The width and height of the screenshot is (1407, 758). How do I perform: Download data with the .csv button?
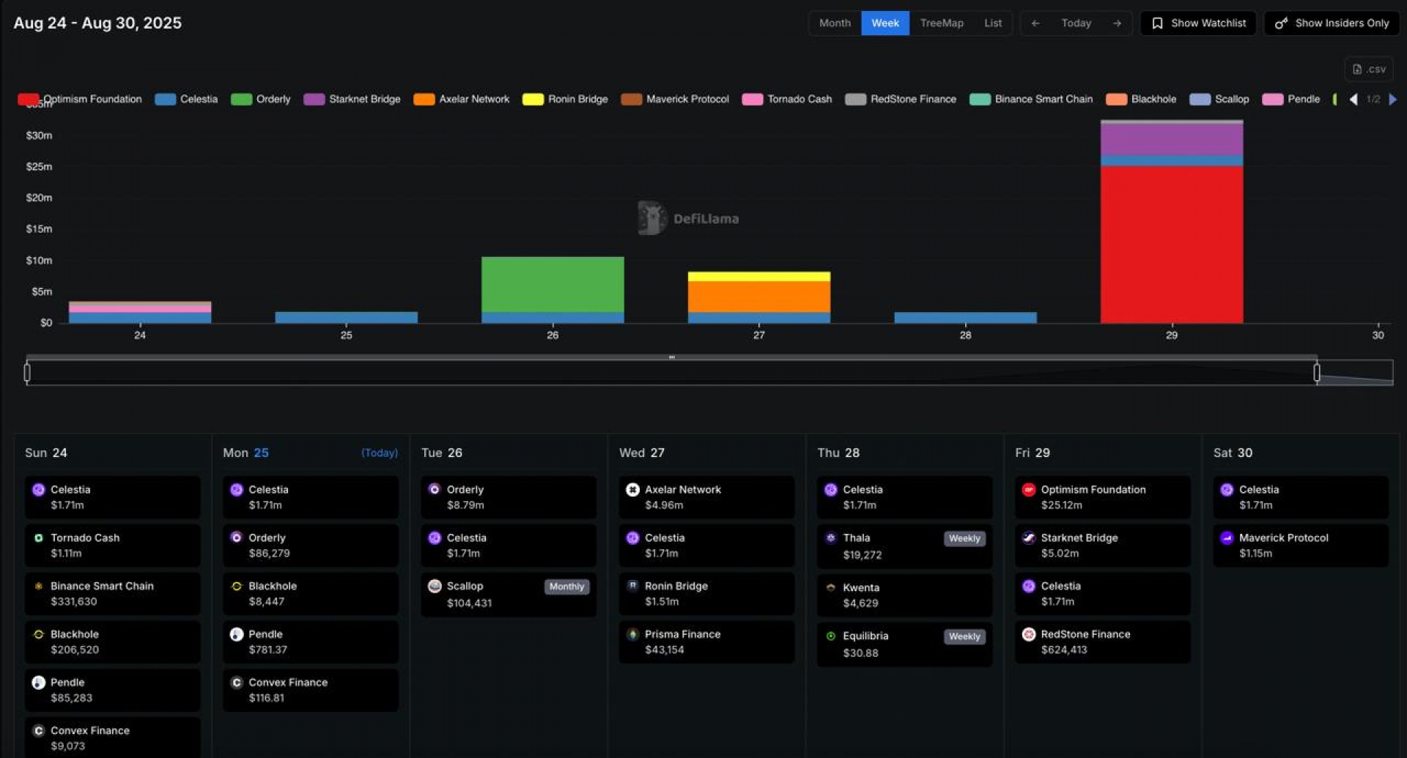tap(1368, 69)
